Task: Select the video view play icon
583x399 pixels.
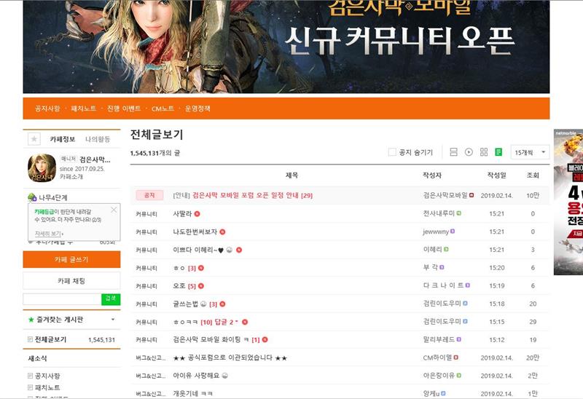Action: pyautogui.click(x=469, y=152)
